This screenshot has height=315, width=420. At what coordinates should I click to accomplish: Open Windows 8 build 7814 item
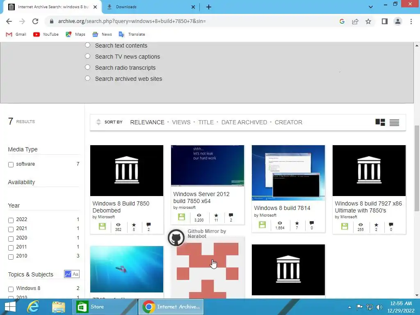[x=282, y=208]
